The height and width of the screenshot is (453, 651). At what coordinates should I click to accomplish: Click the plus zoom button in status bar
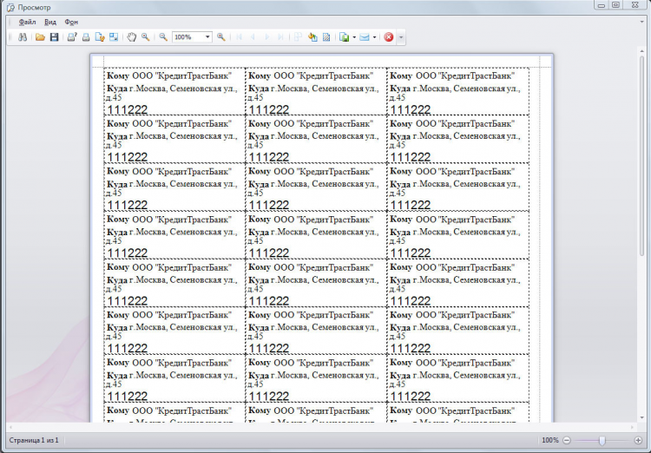click(638, 441)
